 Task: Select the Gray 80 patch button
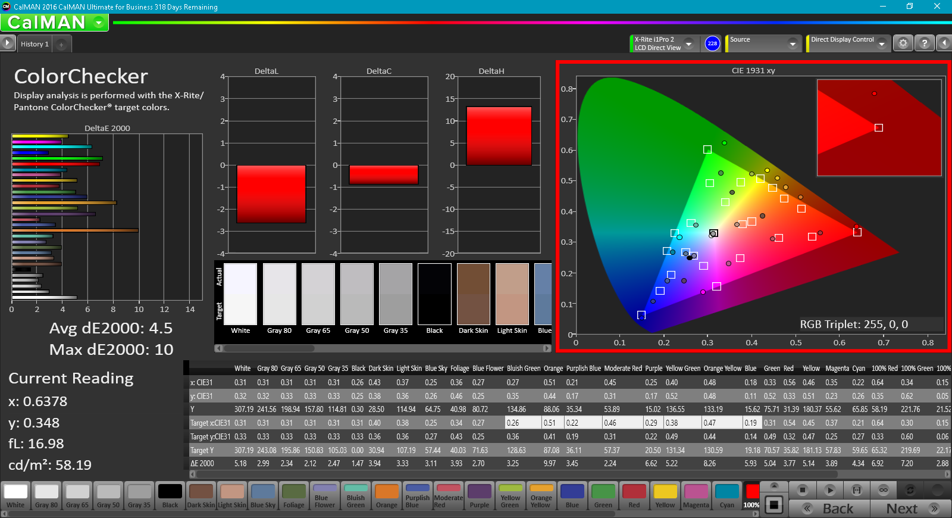[46, 495]
